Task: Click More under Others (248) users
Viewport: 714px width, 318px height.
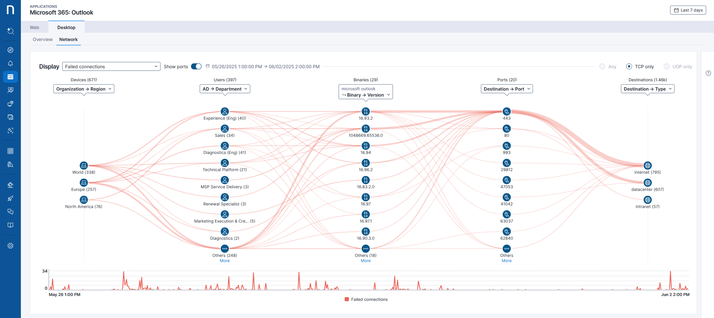Action: (225, 261)
